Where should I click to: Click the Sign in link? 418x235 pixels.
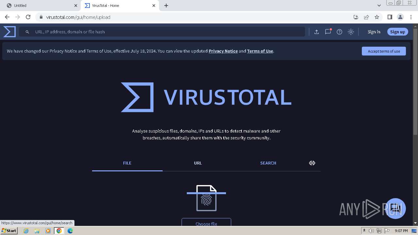point(374,32)
